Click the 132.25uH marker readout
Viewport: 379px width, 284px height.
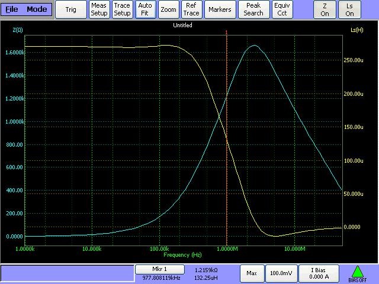click(206, 278)
